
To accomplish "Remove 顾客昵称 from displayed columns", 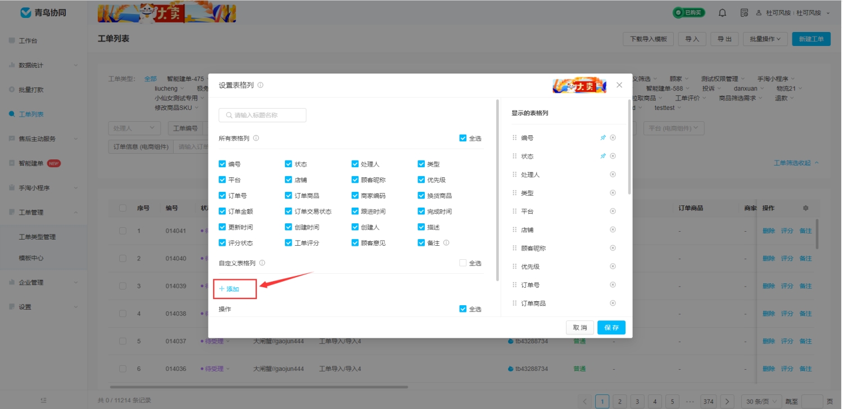I will click(x=613, y=248).
